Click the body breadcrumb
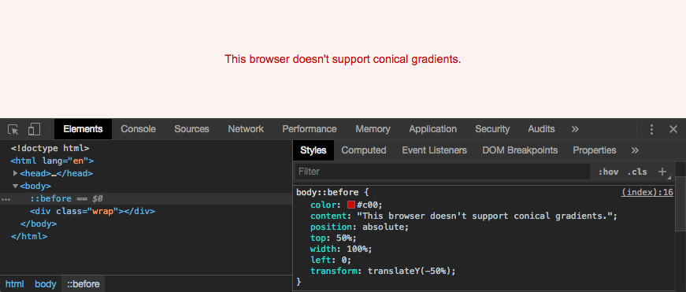 pyautogui.click(x=46, y=284)
